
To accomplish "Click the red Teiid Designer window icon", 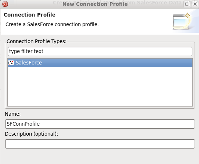I will [5, 4].
